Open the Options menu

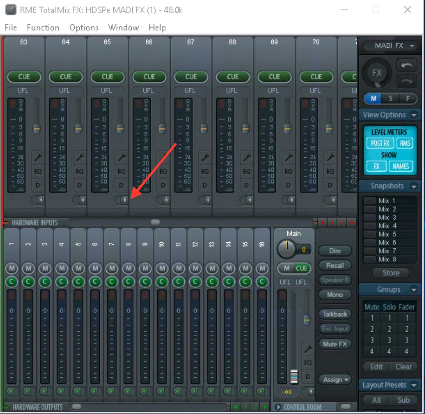point(84,28)
